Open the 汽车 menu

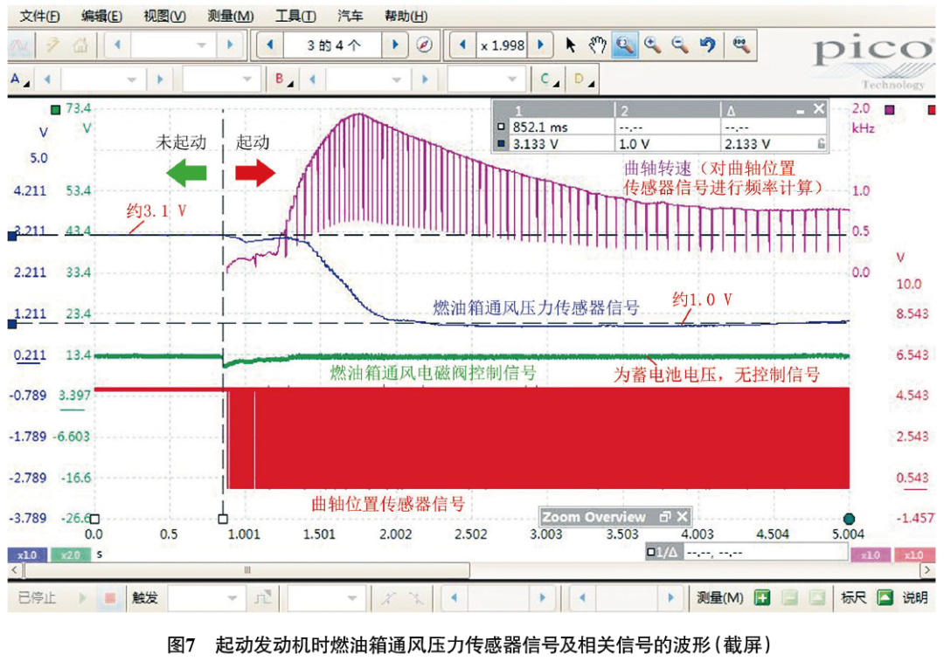(350, 17)
